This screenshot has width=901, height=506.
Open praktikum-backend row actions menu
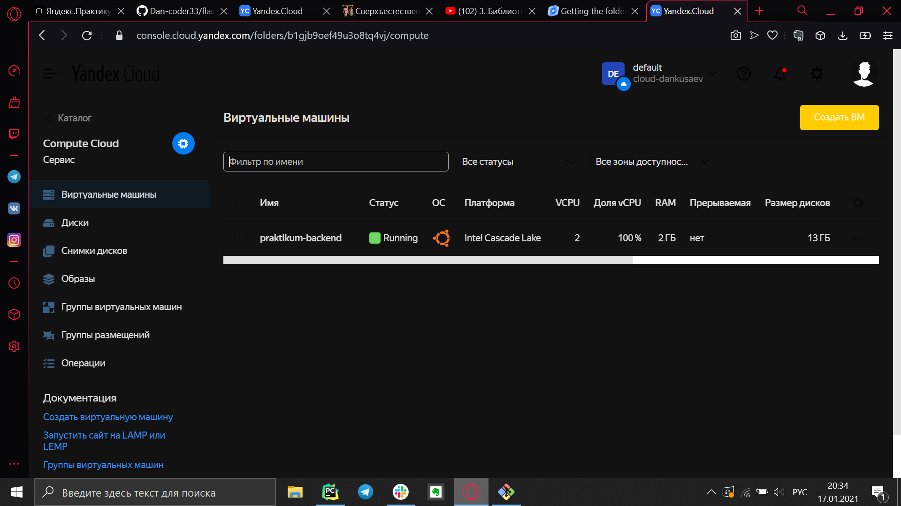(858, 238)
